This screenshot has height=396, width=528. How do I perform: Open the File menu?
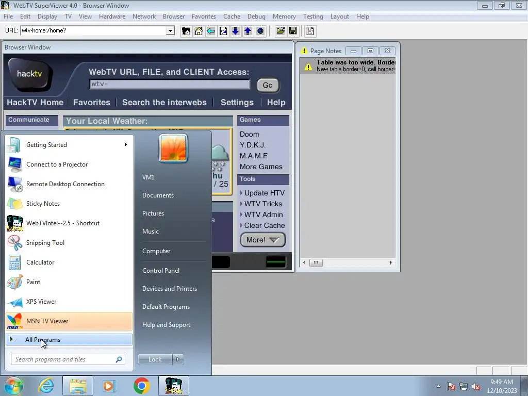(8, 16)
